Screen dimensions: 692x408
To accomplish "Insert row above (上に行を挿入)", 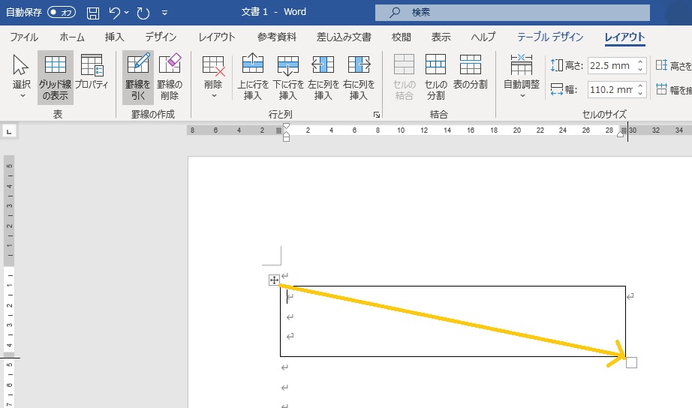I will pyautogui.click(x=253, y=77).
